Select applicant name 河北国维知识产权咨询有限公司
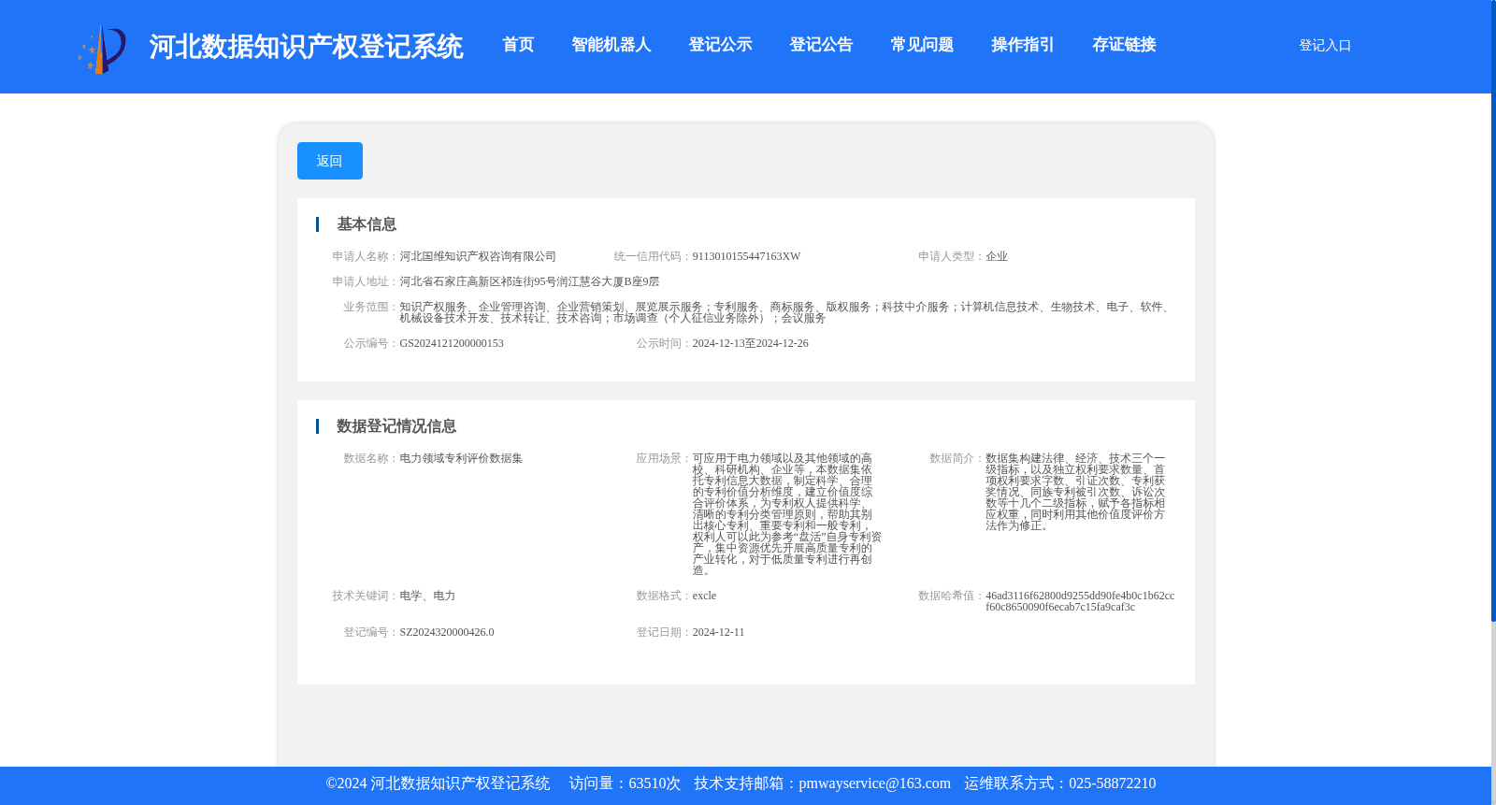Image resolution: width=1496 pixels, height=805 pixels. [x=478, y=256]
